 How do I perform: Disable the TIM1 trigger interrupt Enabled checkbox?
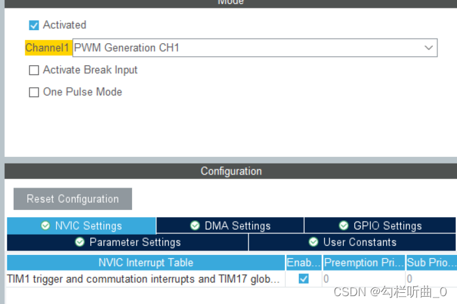303,279
